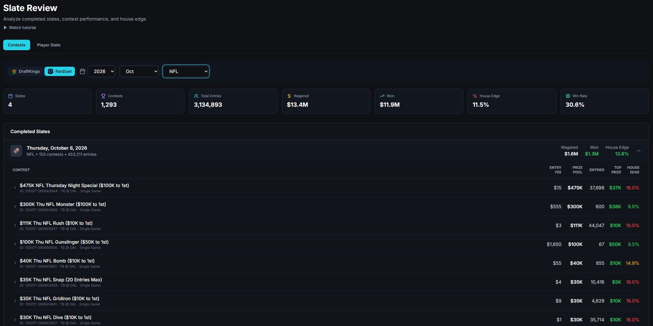Click the 9.5% house edge cell
The width and height of the screenshot is (653, 326).
tap(633, 244)
